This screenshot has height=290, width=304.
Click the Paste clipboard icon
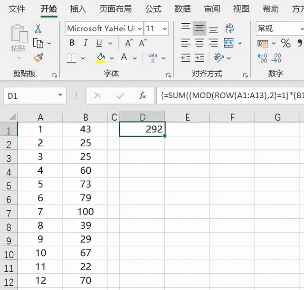(x=19, y=33)
